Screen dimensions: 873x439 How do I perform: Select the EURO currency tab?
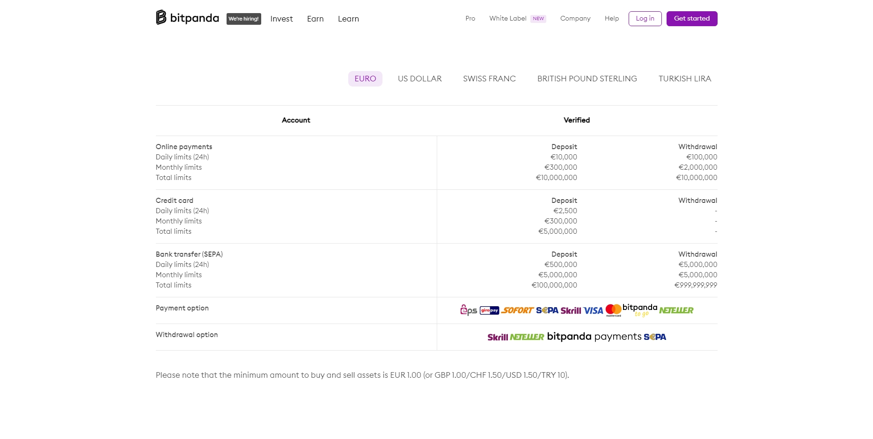(x=365, y=79)
